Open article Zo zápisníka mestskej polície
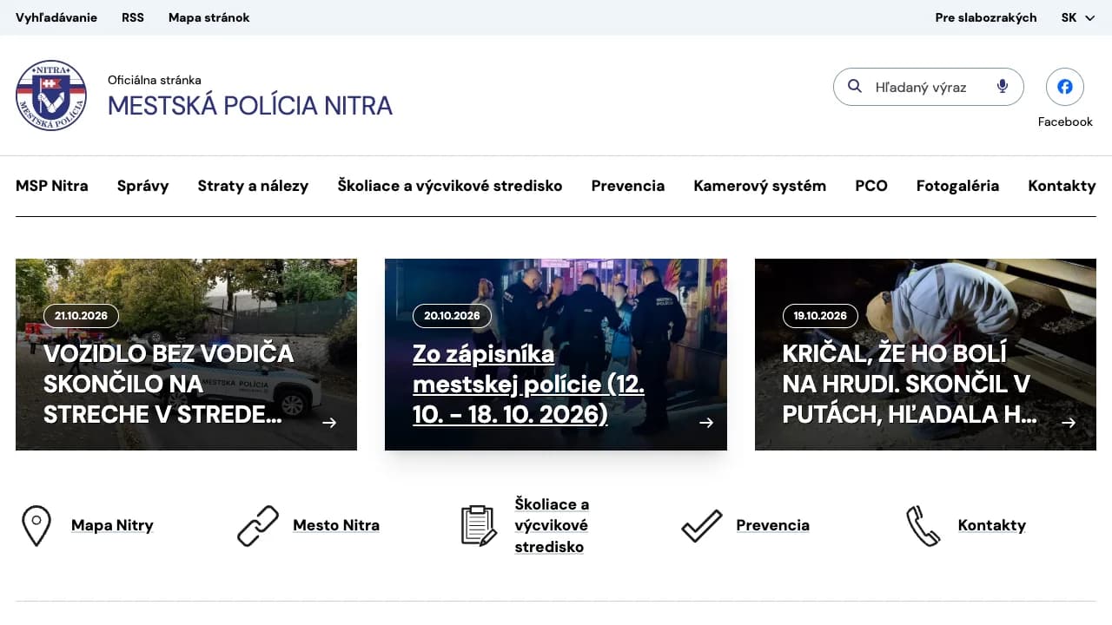 pyautogui.click(x=529, y=384)
